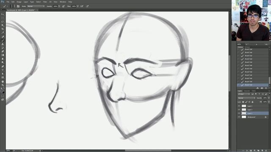Expand the brush Opacity slider arrow
271x152 pixels.
tap(59, 6)
